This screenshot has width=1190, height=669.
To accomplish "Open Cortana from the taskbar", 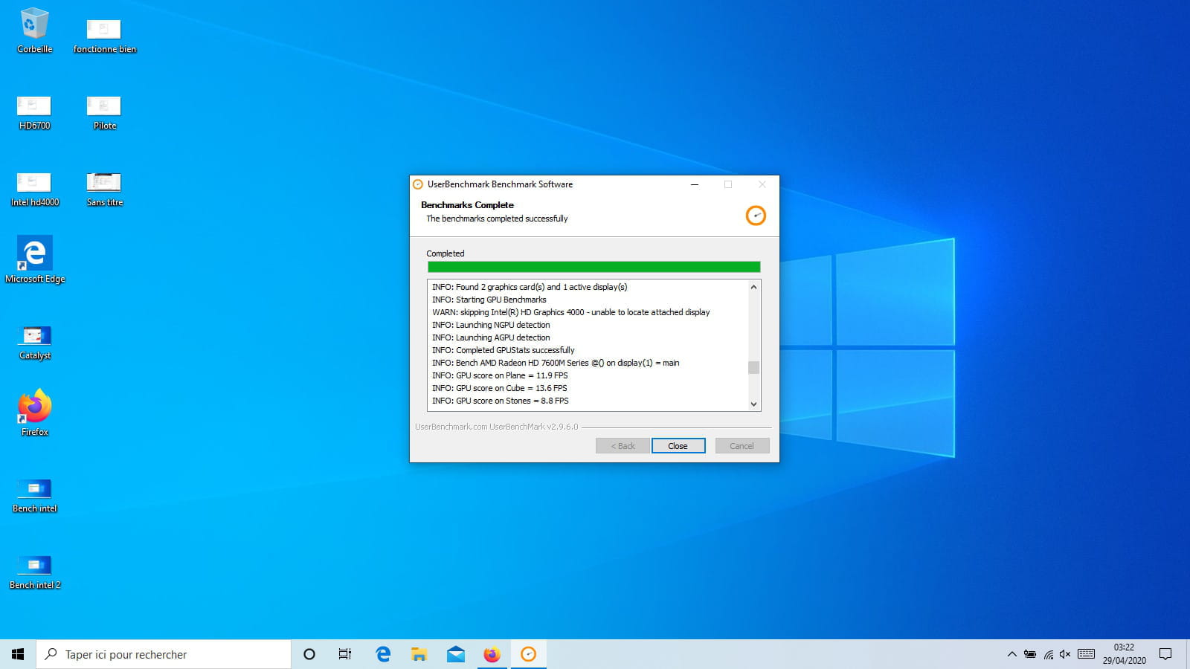I will point(309,654).
